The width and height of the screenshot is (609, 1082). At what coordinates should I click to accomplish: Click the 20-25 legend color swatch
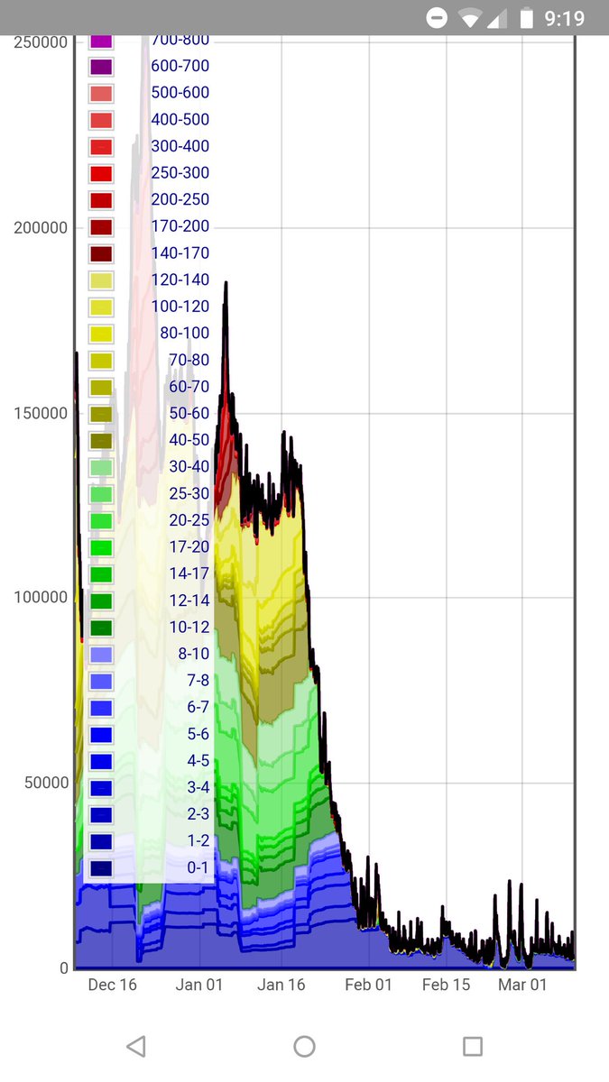pyautogui.click(x=101, y=521)
